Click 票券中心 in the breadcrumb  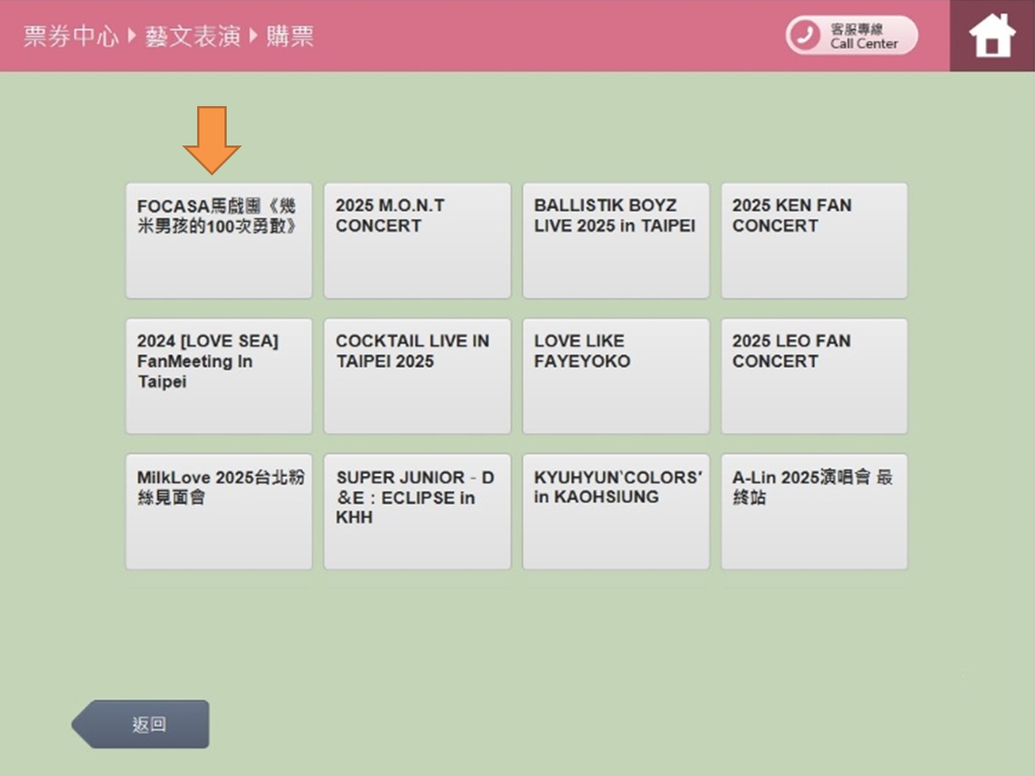click(71, 36)
